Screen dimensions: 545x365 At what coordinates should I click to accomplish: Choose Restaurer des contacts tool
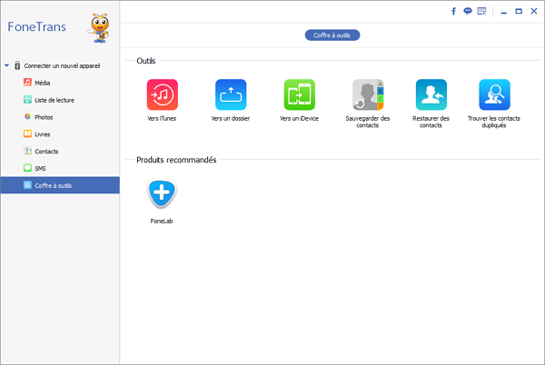pos(431,94)
